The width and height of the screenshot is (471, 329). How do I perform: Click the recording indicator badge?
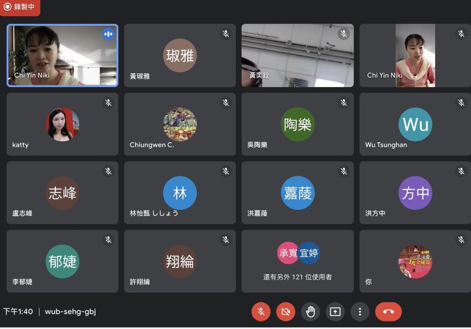point(20,7)
